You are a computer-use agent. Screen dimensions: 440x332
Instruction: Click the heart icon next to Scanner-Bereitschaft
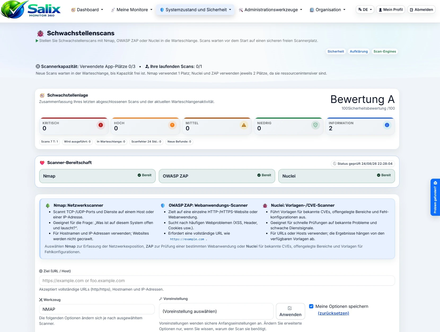pos(42,163)
